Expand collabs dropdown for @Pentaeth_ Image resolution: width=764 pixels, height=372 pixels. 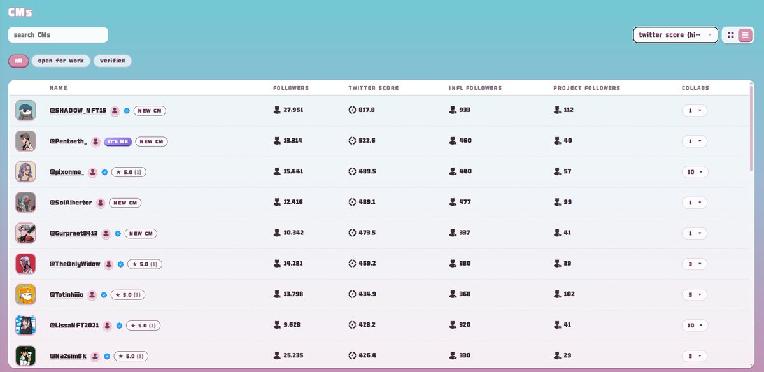(x=694, y=141)
